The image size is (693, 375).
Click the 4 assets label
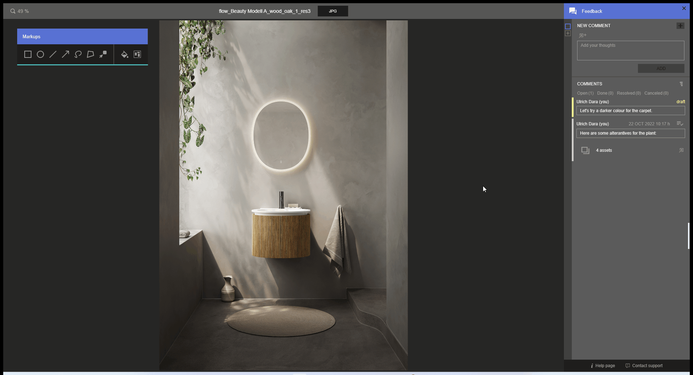(604, 150)
